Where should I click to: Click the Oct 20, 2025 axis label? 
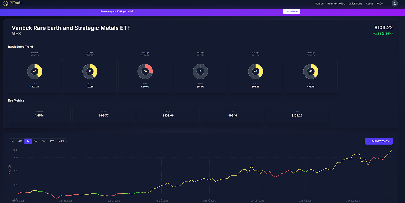point(257,201)
